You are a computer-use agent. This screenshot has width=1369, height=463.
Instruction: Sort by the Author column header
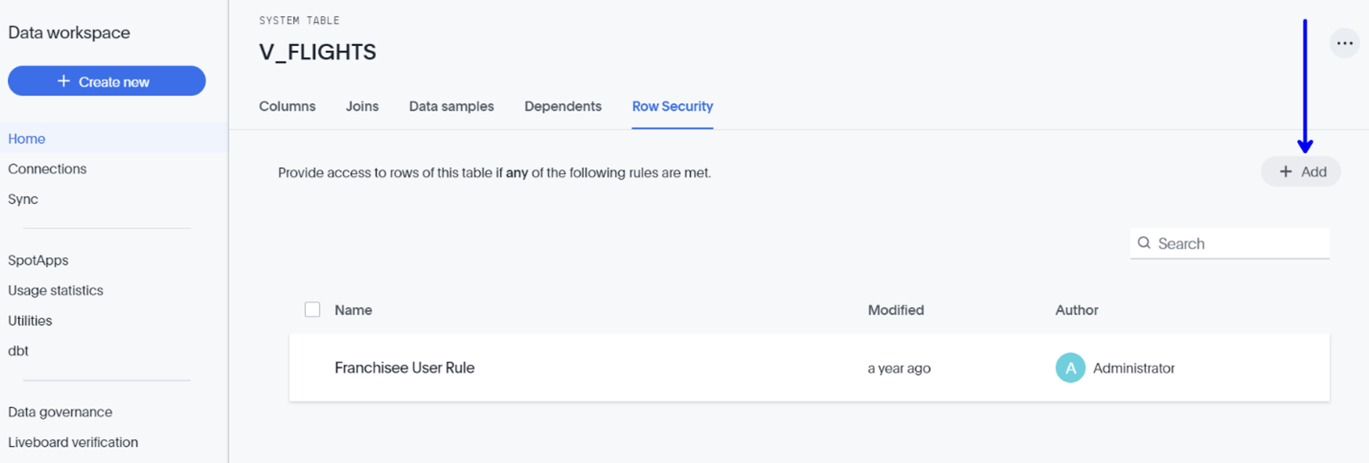tap(1077, 310)
